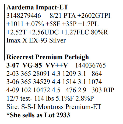123x124 pixels.
Task: Click the RIP label in 4-09 row
Action: pos(109,90)
